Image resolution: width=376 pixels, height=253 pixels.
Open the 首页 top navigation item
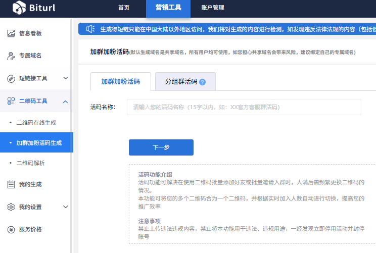tap(124, 8)
